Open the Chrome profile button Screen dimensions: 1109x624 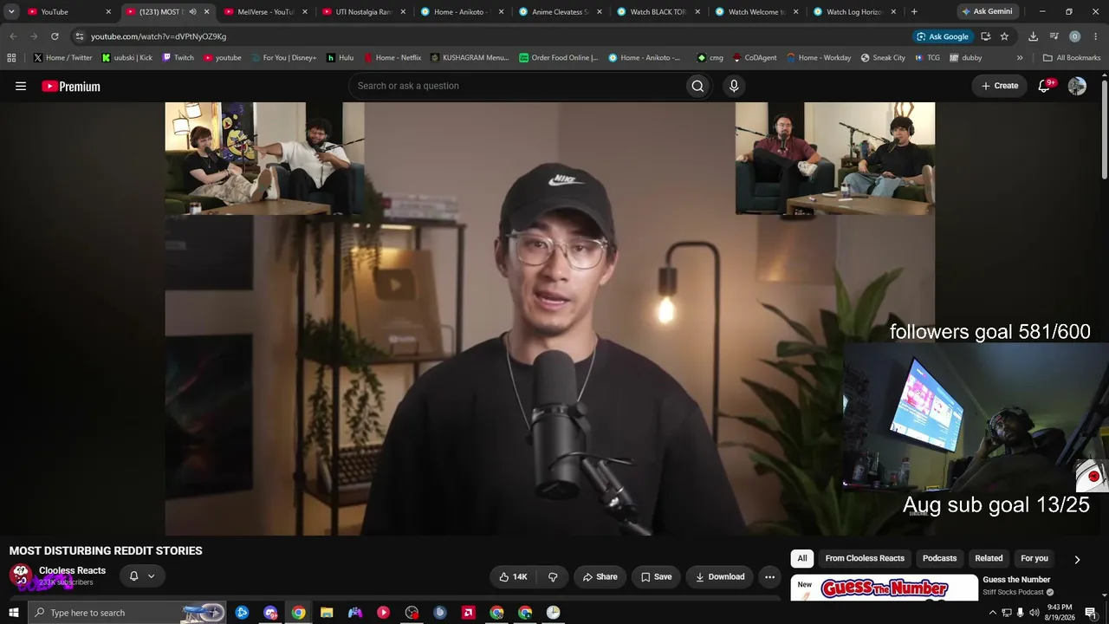coord(1074,36)
